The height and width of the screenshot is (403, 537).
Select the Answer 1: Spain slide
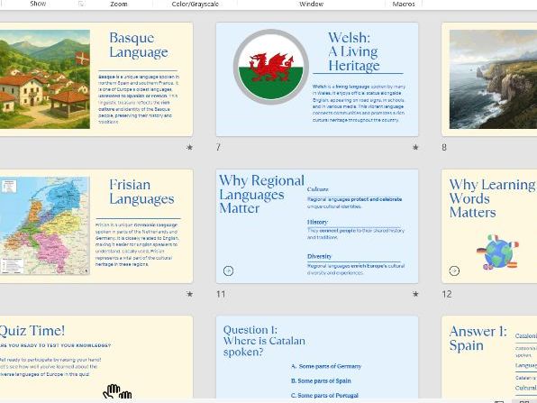click(x=489, y=357)
